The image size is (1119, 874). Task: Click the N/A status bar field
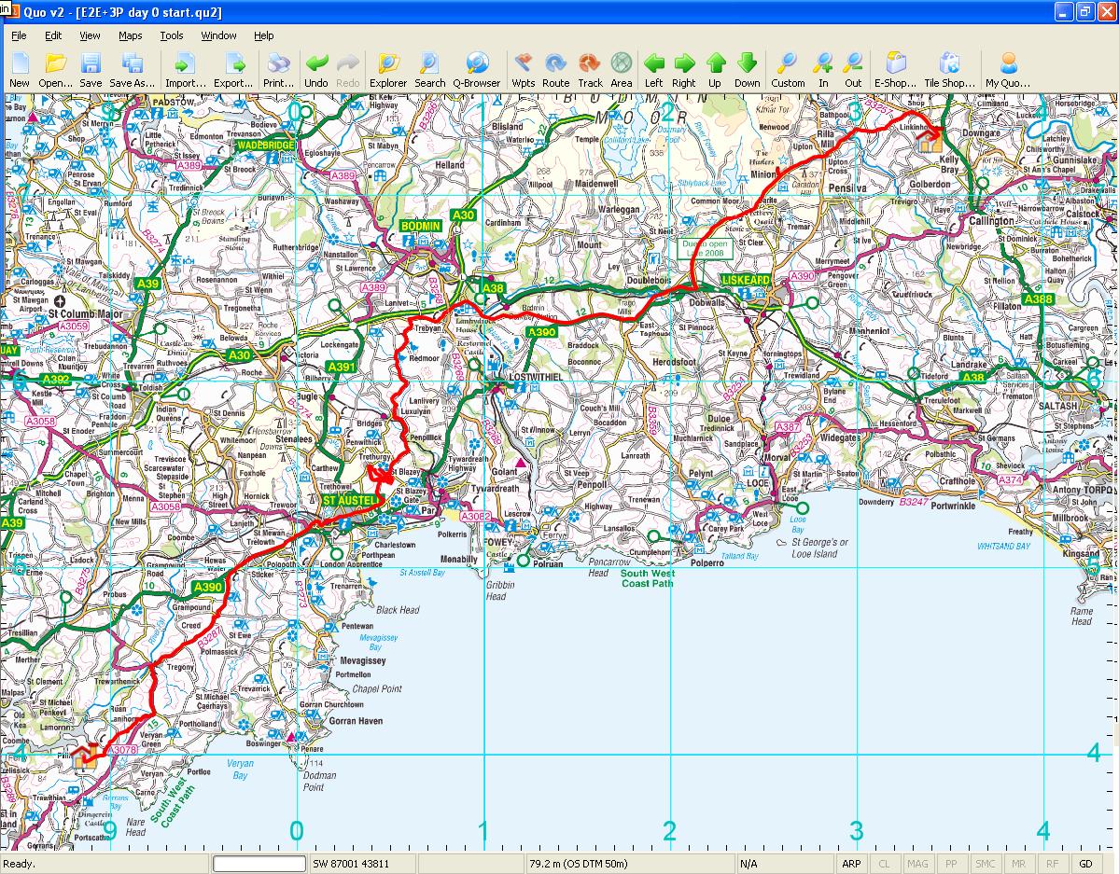[748, 864]
